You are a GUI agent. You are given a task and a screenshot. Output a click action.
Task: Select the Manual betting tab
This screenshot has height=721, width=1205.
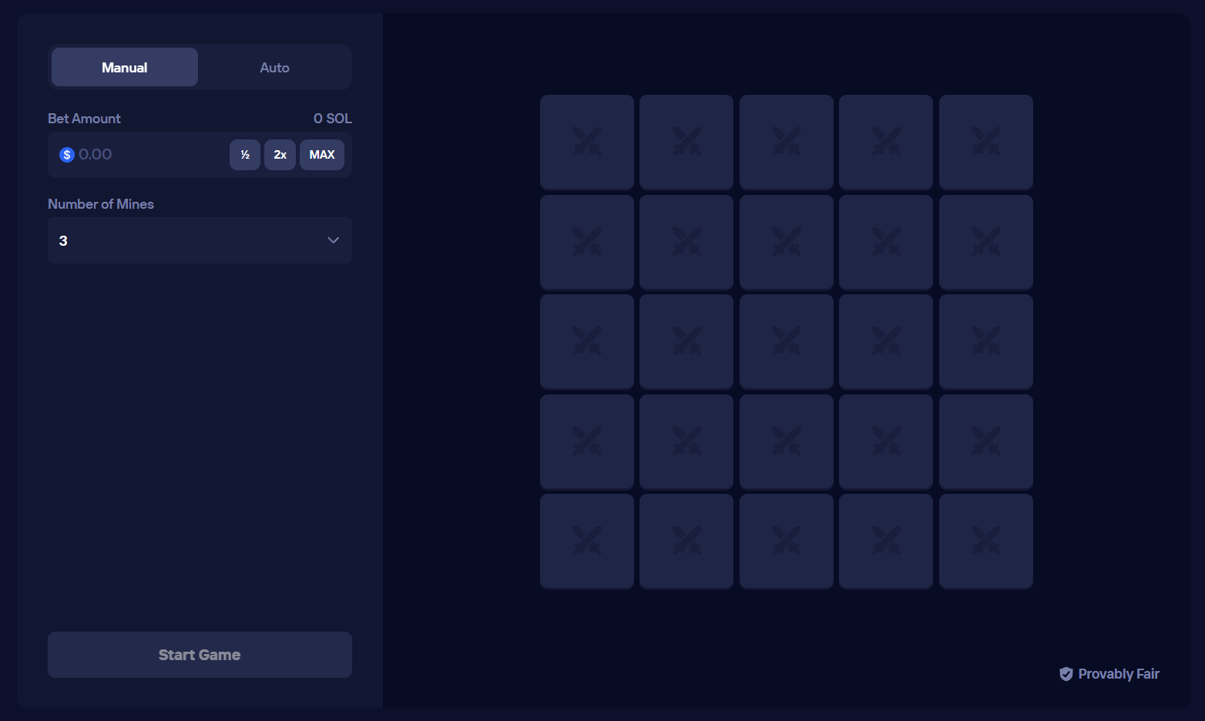[124, 67]
